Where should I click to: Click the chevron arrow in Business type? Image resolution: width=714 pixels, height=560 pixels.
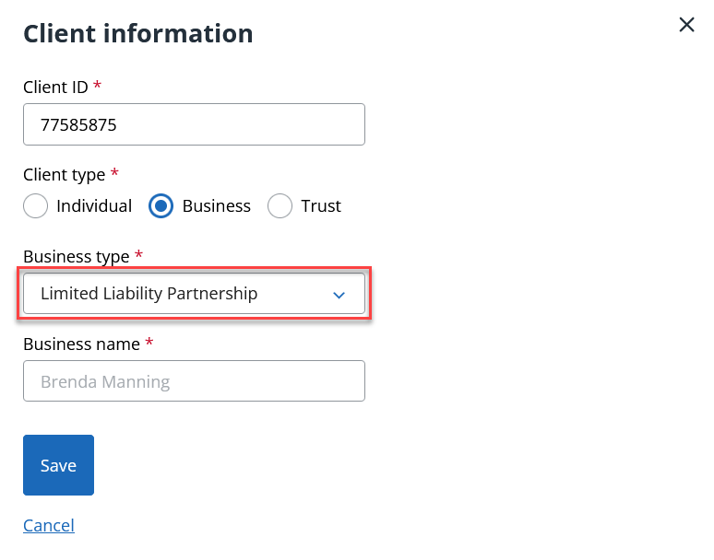click(x=339, y=295)
